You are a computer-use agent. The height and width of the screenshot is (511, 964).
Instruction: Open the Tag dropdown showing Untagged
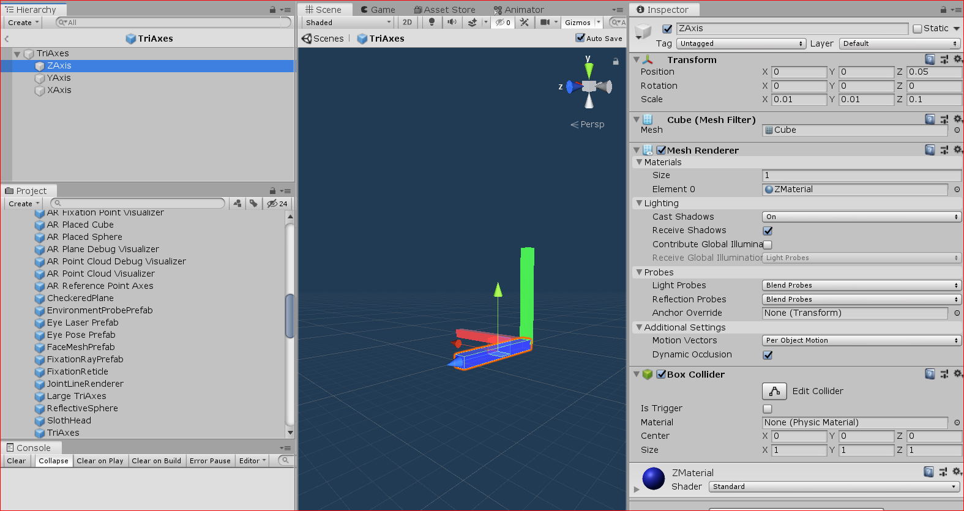[741, 43]
